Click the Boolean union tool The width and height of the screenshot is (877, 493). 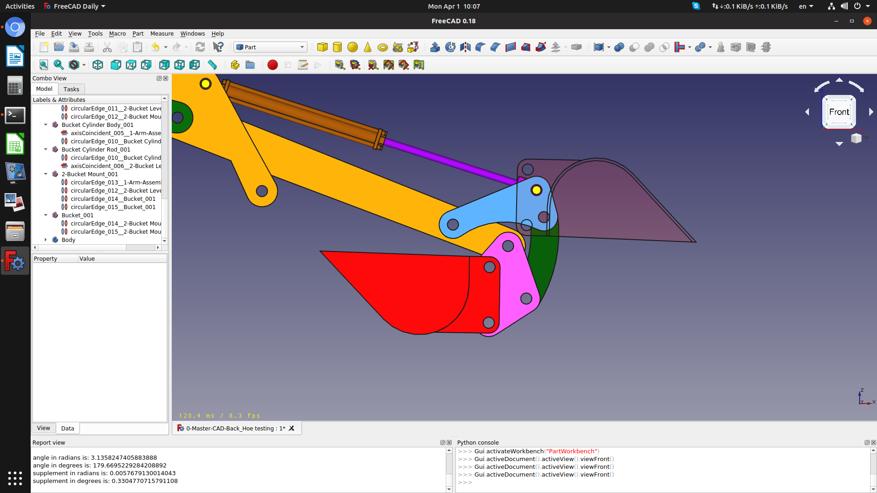(x=649, y=47)
